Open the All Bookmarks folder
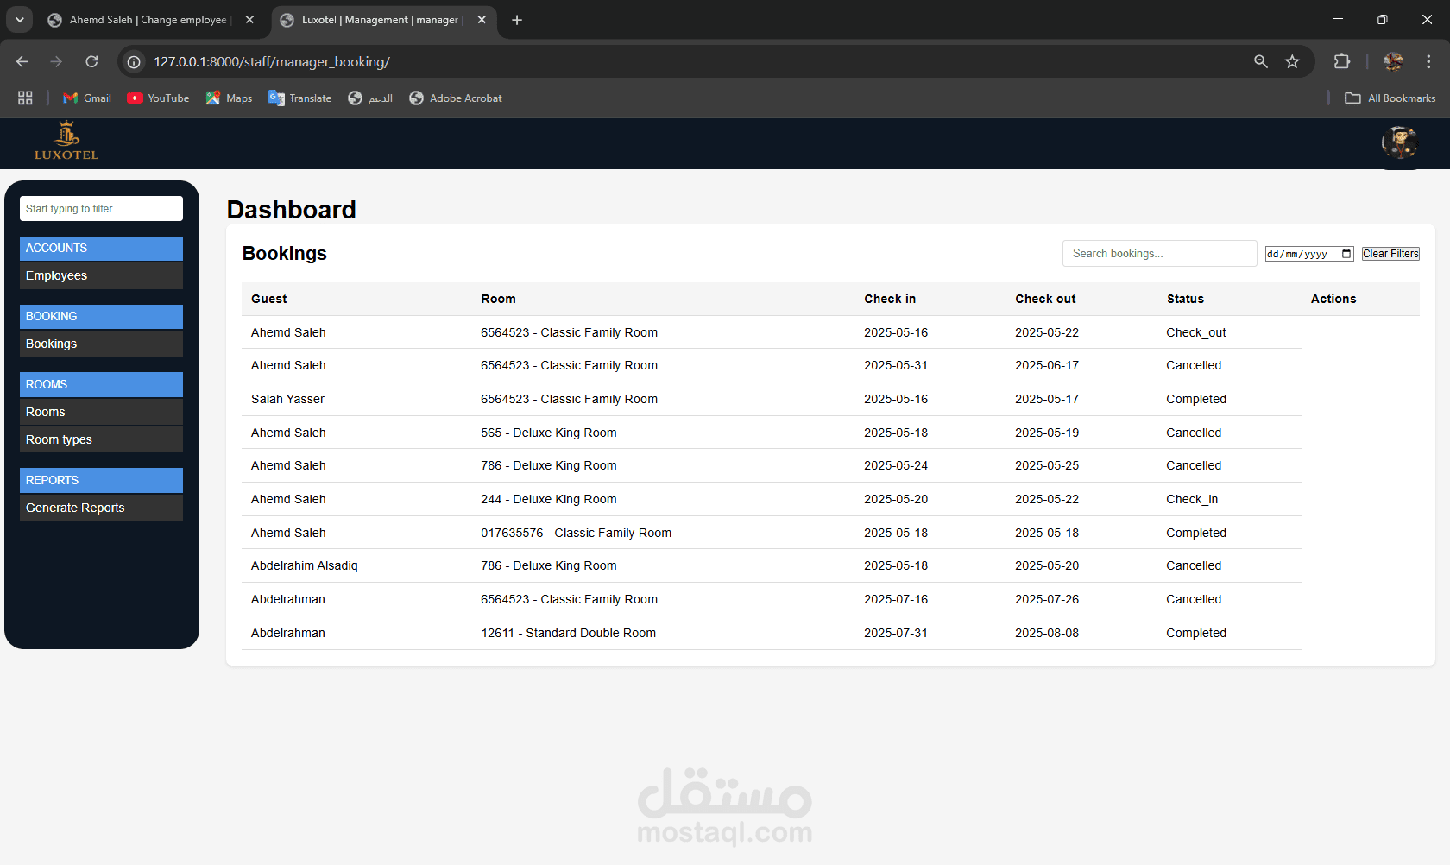Screen dimensions: 1450x865 click(1390, 98)
